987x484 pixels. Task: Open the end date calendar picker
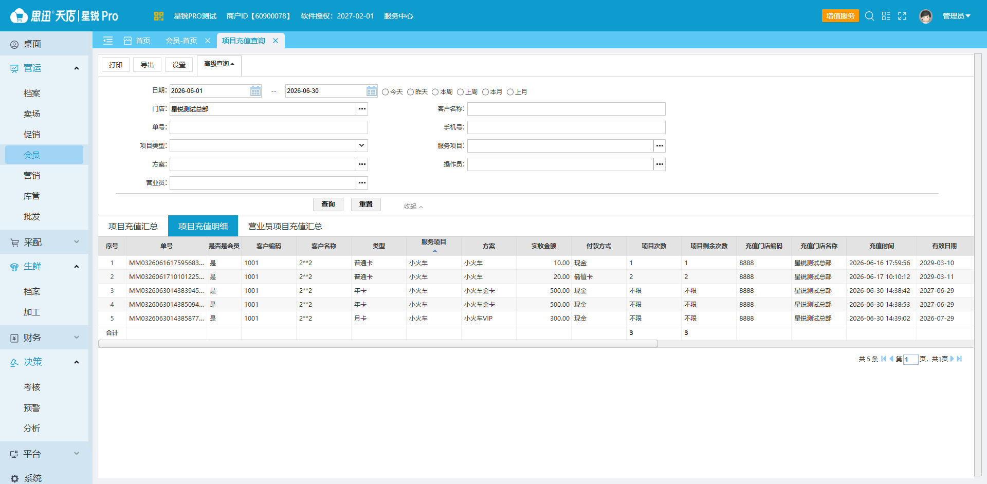[372, 91]
